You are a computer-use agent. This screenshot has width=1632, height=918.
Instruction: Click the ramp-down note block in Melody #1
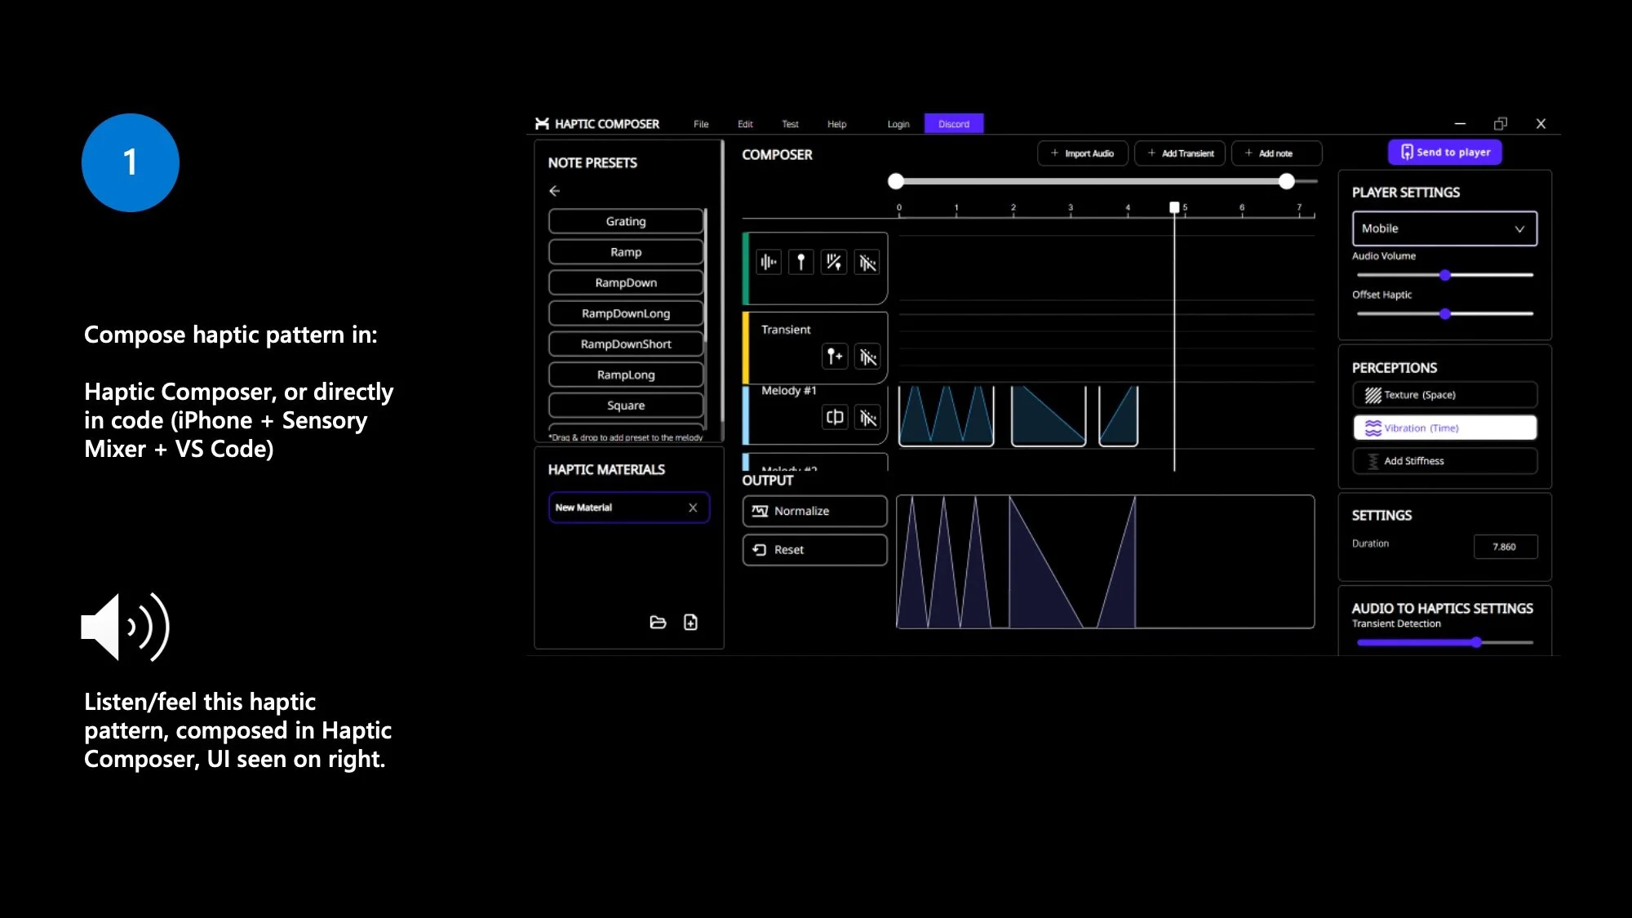point(1049,416)
